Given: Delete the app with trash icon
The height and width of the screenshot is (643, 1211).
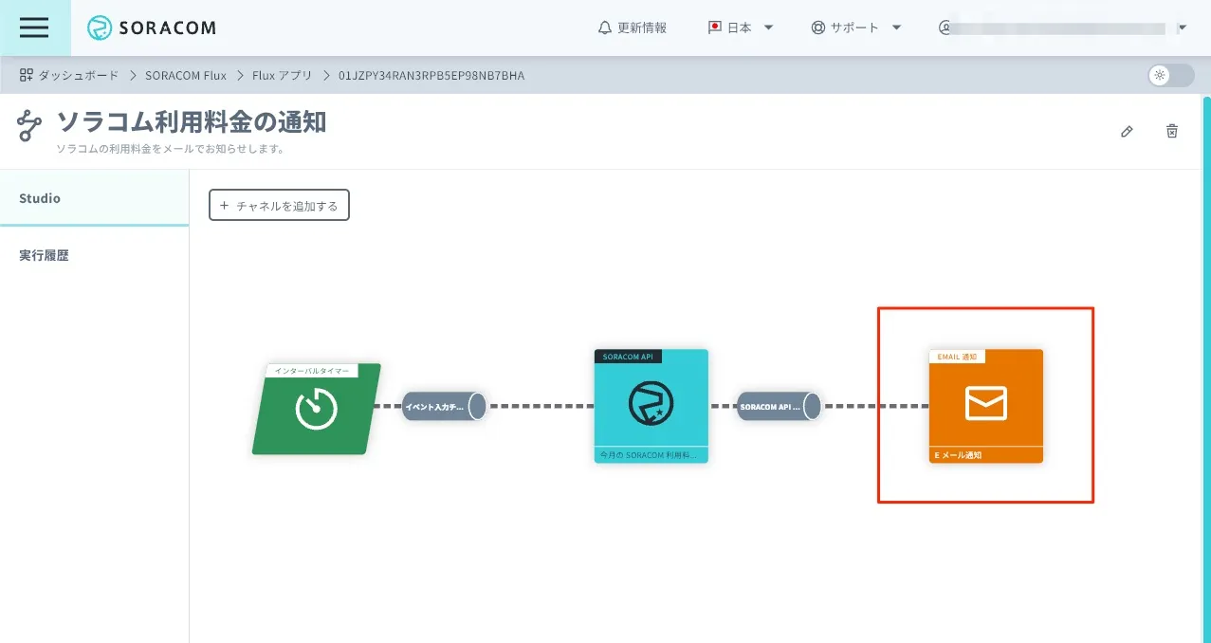Looking at the screenshot, I should 1172,131.
